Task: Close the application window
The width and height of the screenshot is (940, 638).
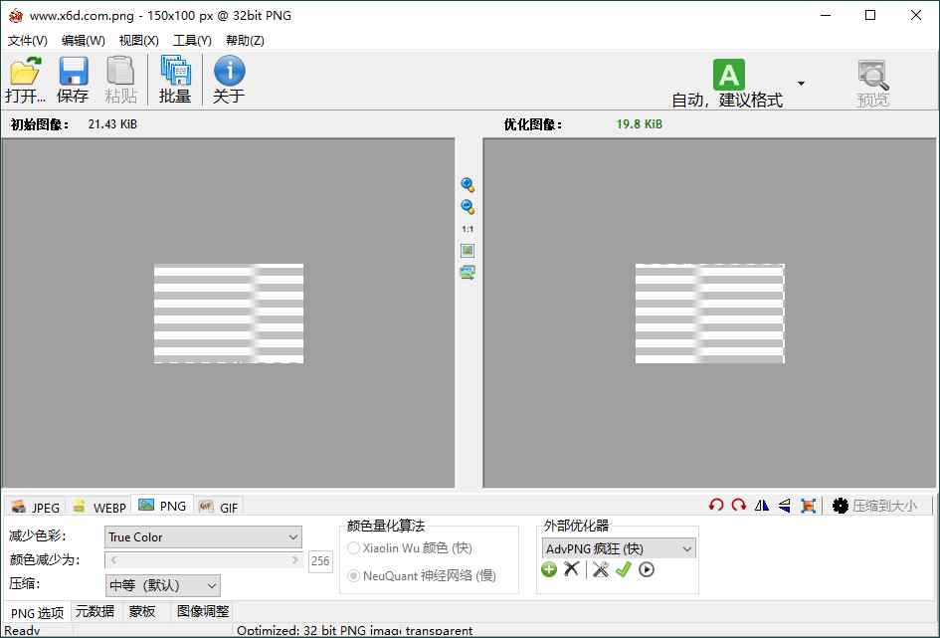Action: 916,16
